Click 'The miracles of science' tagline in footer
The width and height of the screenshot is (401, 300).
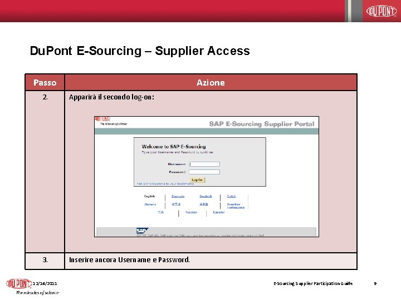[38, 293]
